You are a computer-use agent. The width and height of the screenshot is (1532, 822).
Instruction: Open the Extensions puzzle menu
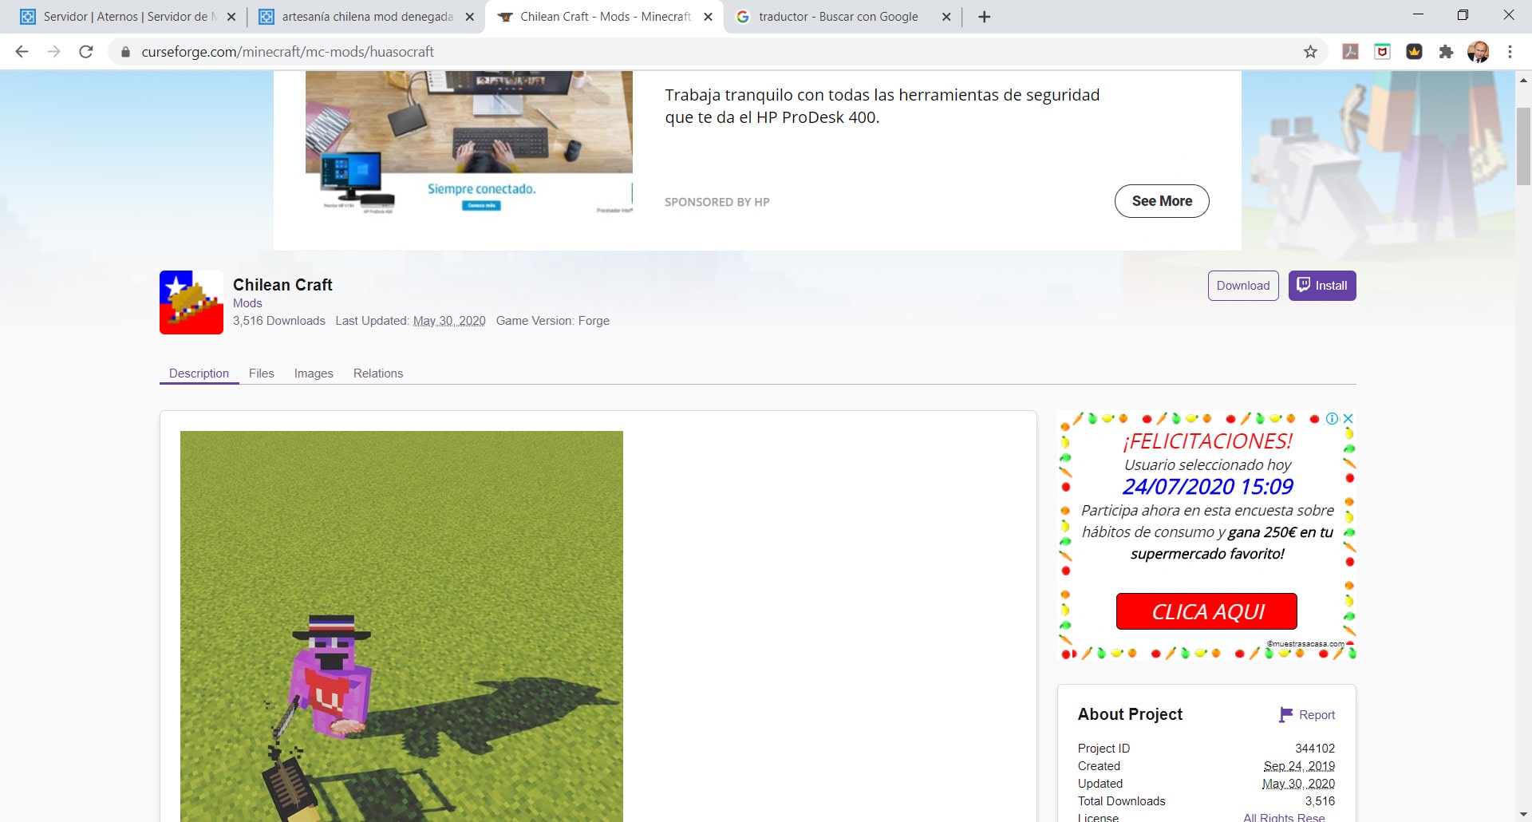1446,52
